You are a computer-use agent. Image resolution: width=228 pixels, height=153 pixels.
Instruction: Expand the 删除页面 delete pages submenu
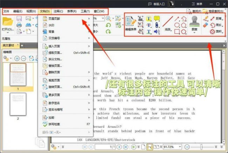click(66, 72)
